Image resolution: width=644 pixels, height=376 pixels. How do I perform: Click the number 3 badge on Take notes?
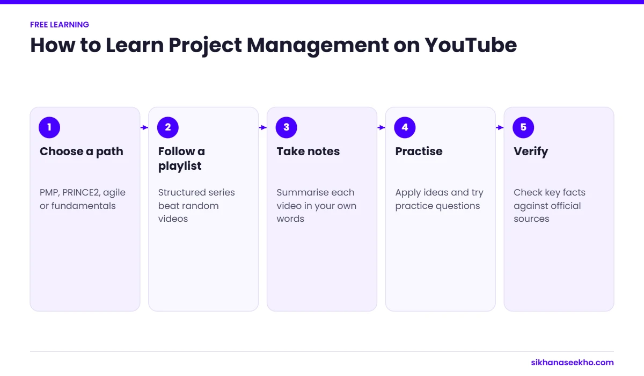coord(287,127)
